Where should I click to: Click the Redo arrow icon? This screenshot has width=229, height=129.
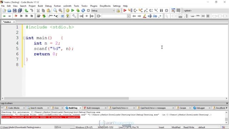pyautogui.click(x=31, y=10)
